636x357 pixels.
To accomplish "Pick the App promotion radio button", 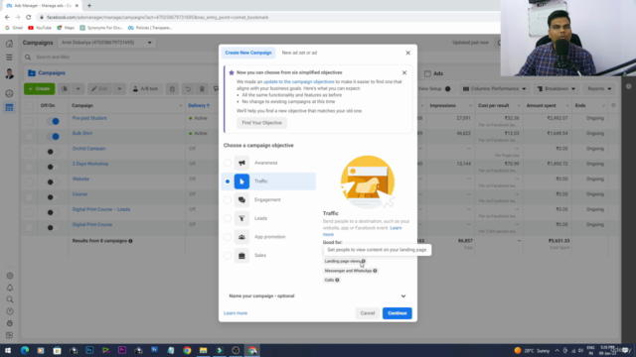I will (x=228, y=237).
